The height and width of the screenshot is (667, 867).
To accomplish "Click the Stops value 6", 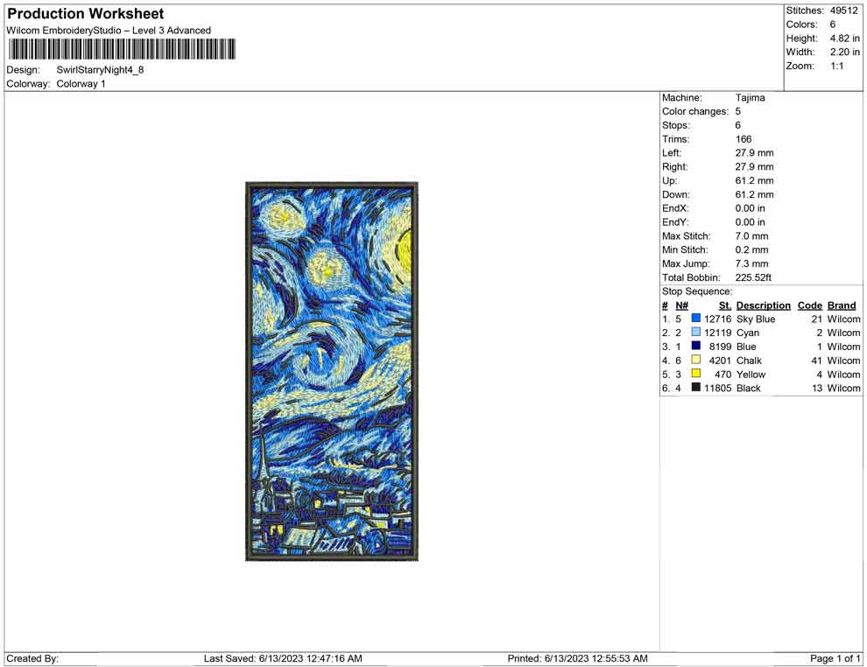I will click(737, 125).
